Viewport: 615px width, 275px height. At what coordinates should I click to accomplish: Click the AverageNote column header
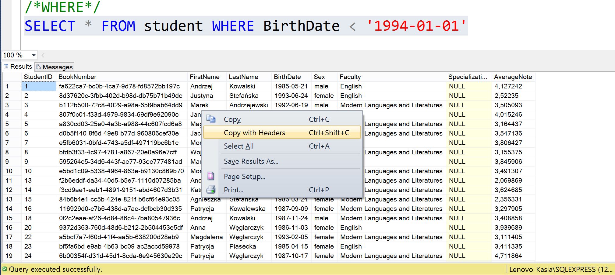[514, 77]
